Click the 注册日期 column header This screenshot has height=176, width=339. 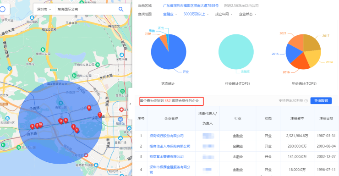pos(326,119)
